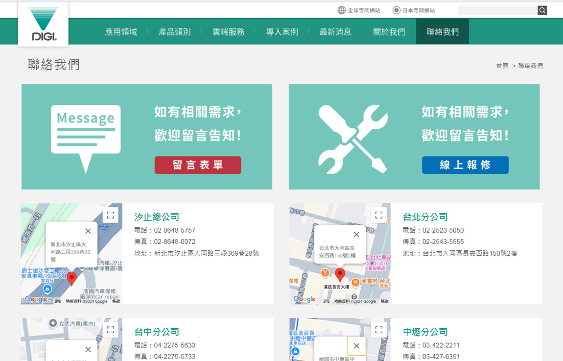Close the 汐止 map address popup

point(88,231)
